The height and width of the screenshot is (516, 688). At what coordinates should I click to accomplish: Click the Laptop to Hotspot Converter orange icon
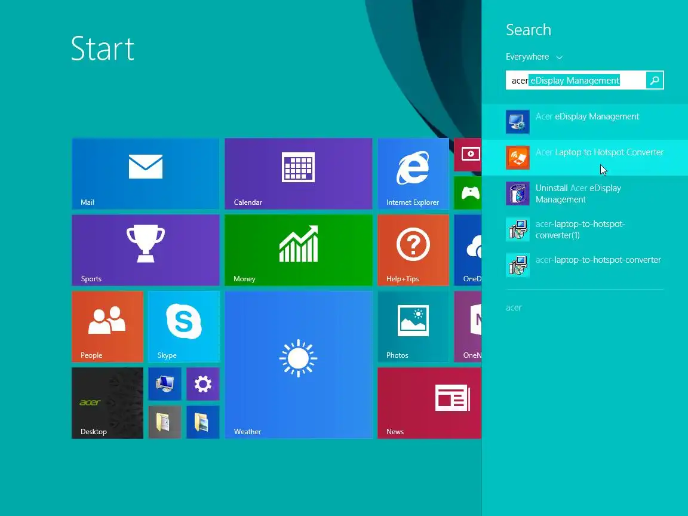tap(518, 158)
